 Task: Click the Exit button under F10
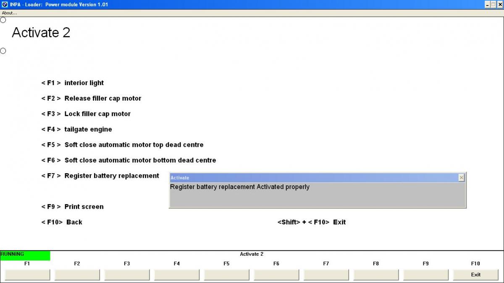tap(475, 275)
